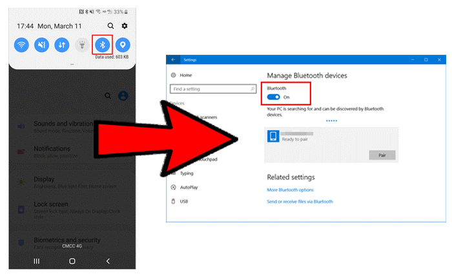Click the '17:44 Mon, March 11' date text
Screen dimensions: 452x276
click(49, 26)
